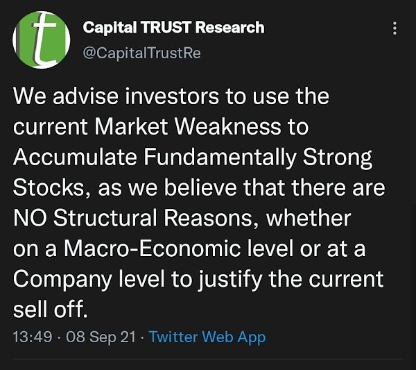Click the word Research in the account name
This screenshot has height=370, width=416.
[230, 27]
